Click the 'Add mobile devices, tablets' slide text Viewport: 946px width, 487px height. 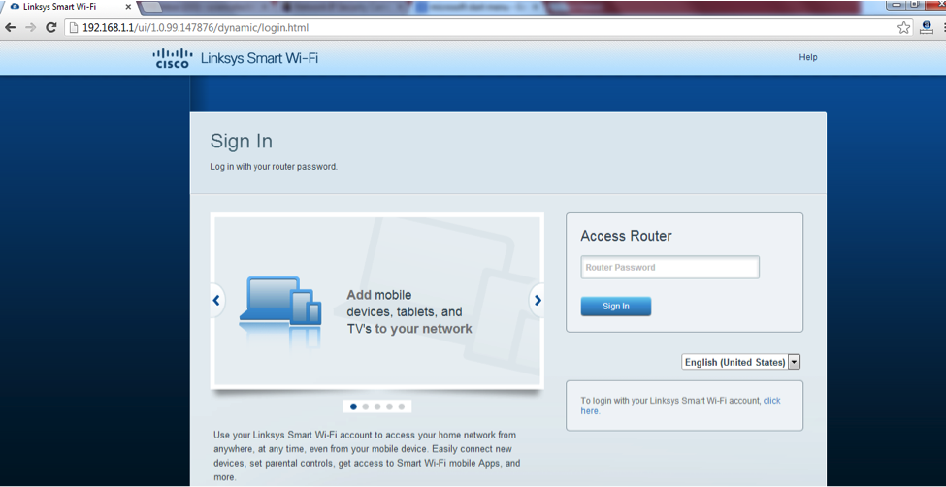[409, 311]
